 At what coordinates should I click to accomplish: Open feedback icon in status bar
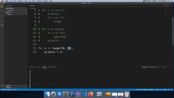coord(169,90)
